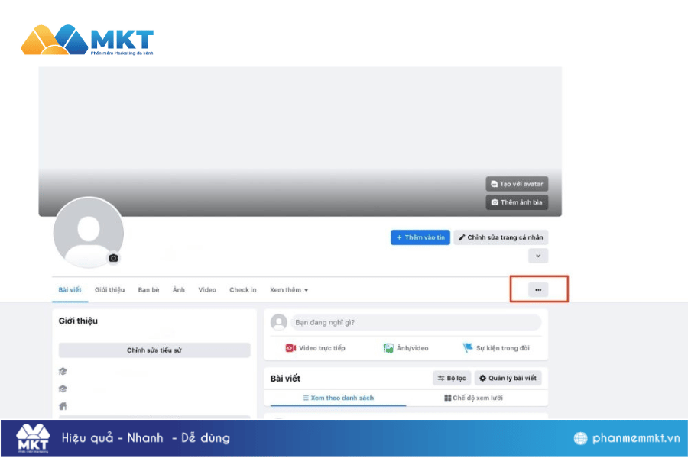The image size is (688, 458).
Task: Expand the Xem thêm dropdown tab
Action: (x=289, y=290)
